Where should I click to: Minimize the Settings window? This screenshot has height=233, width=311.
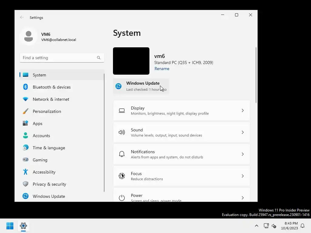[x=223, y=15]
